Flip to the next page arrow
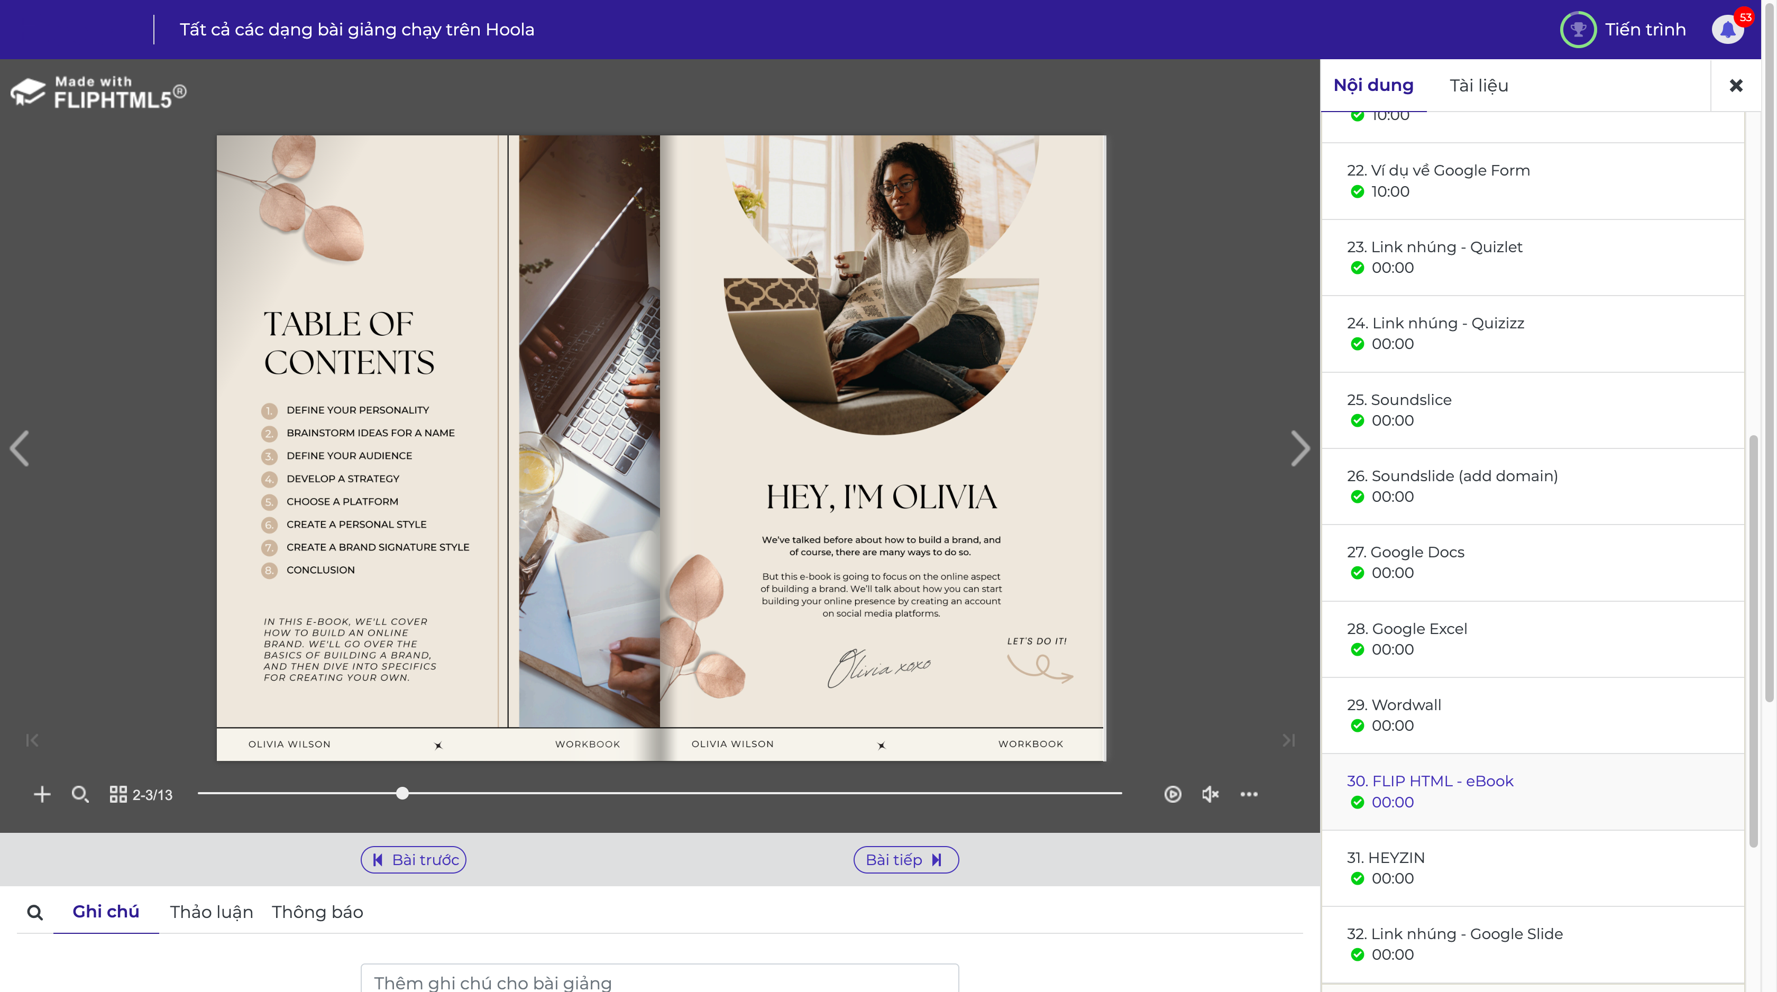Viewport: 1777px width, 992px height. coord(1299,449)
